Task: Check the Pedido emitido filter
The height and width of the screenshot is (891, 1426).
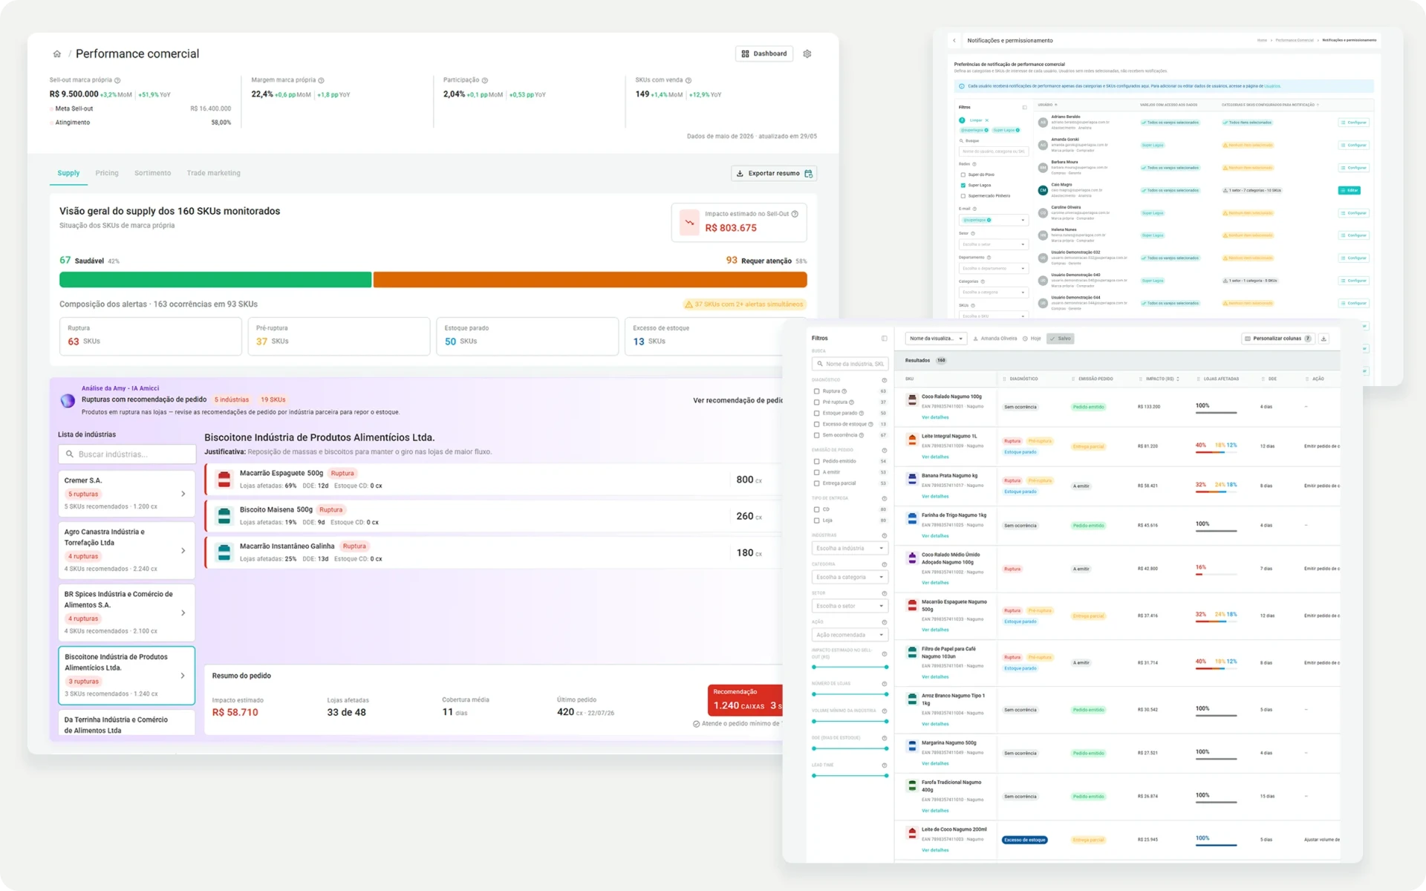Action: 816,461
